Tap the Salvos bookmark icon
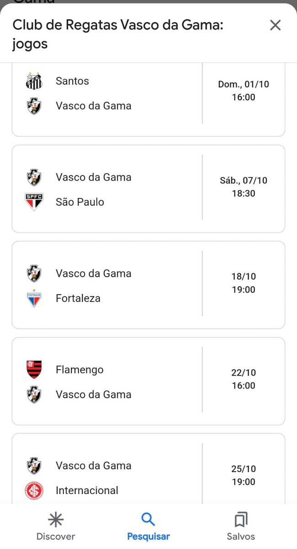This screenshot has width=297, height=549. 241,520
